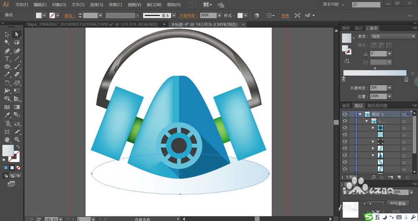Screen dimensions: 418x221
Task: Select the Mesh tool
Action: click(x=7, y=107)
